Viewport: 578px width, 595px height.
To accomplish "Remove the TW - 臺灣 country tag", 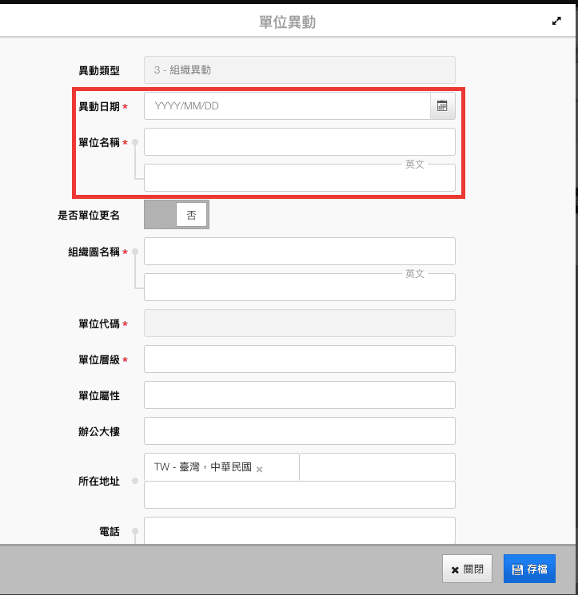I will [259, 469].
